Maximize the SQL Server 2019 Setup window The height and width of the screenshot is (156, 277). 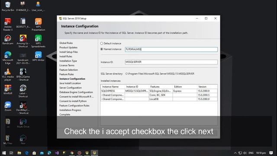coord(206,18)
